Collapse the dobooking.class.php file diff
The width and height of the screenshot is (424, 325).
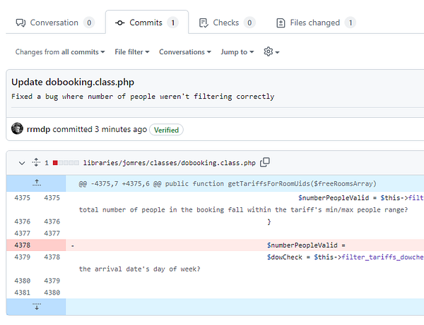tap(22, 163)
